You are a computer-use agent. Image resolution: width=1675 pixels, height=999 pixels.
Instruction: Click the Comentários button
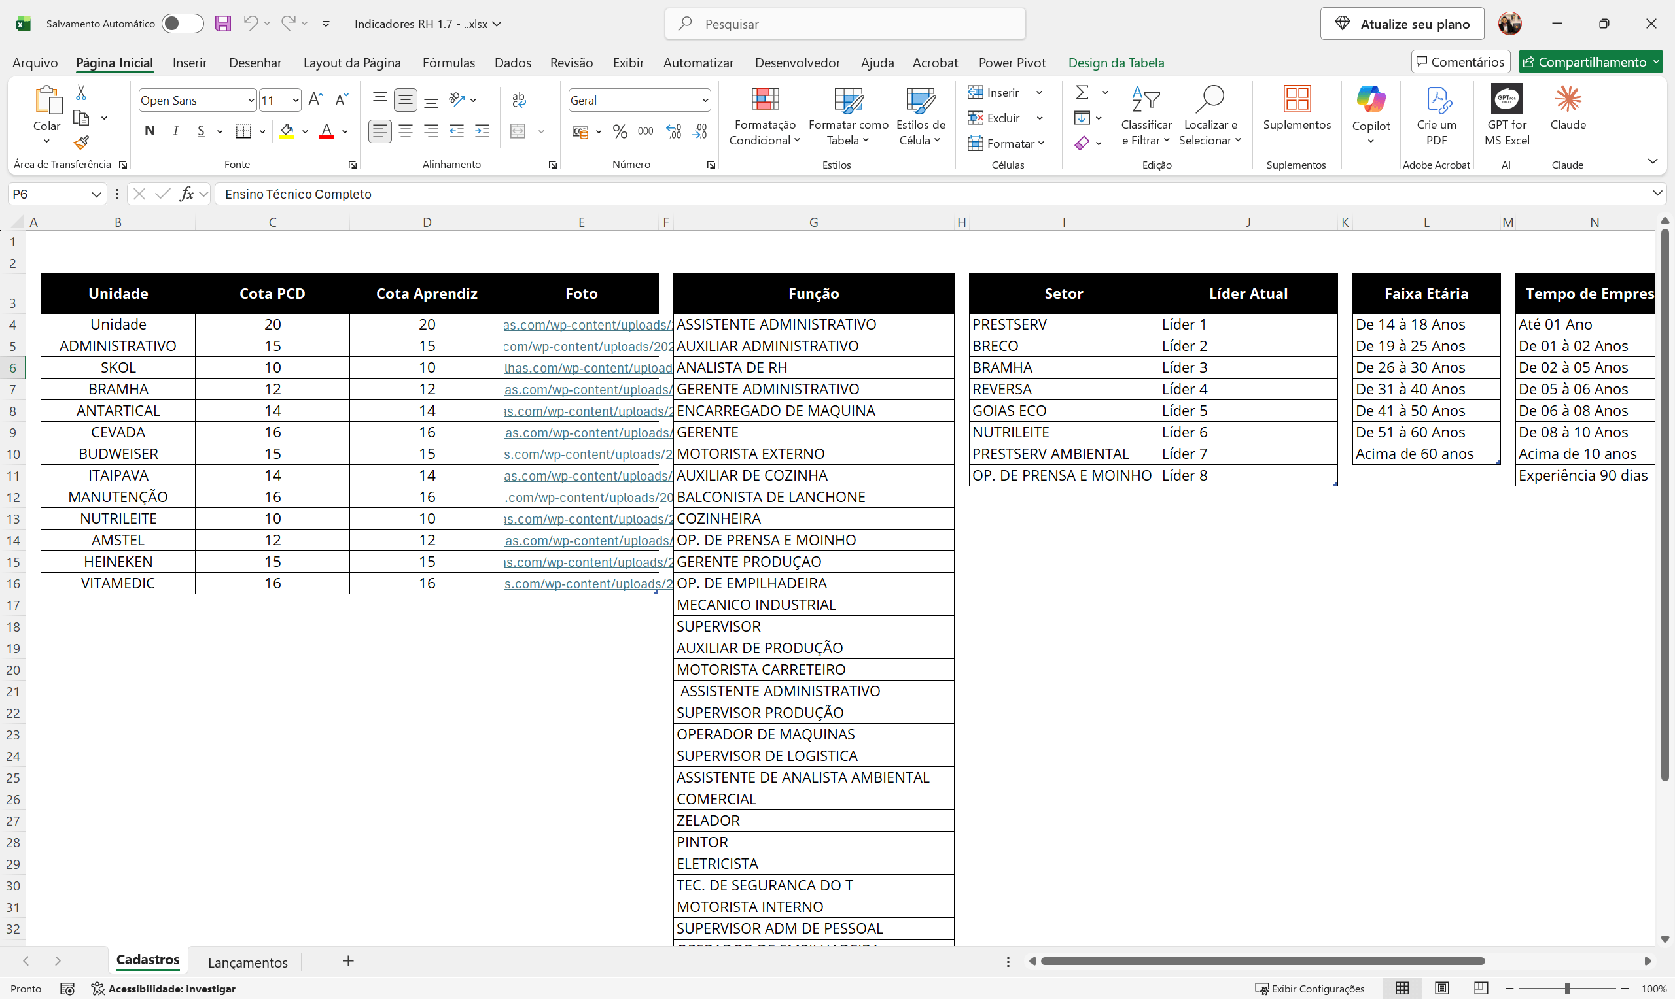click(1460, 62)
